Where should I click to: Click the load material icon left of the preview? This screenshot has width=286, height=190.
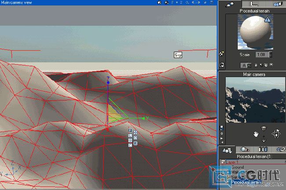tap(222, 54)
